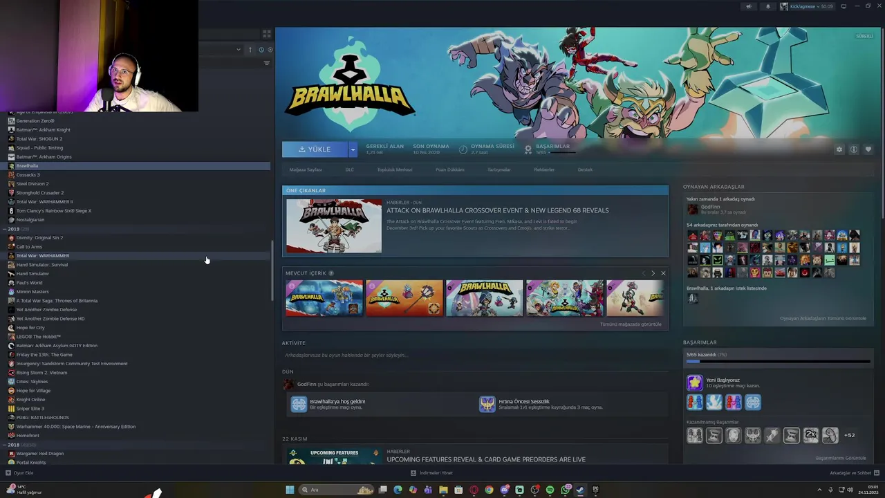Viewport: 885px width, 498px height.
Task: Open Arkadaşlar ve Sohbet panel
Action: tap(855, 473)
